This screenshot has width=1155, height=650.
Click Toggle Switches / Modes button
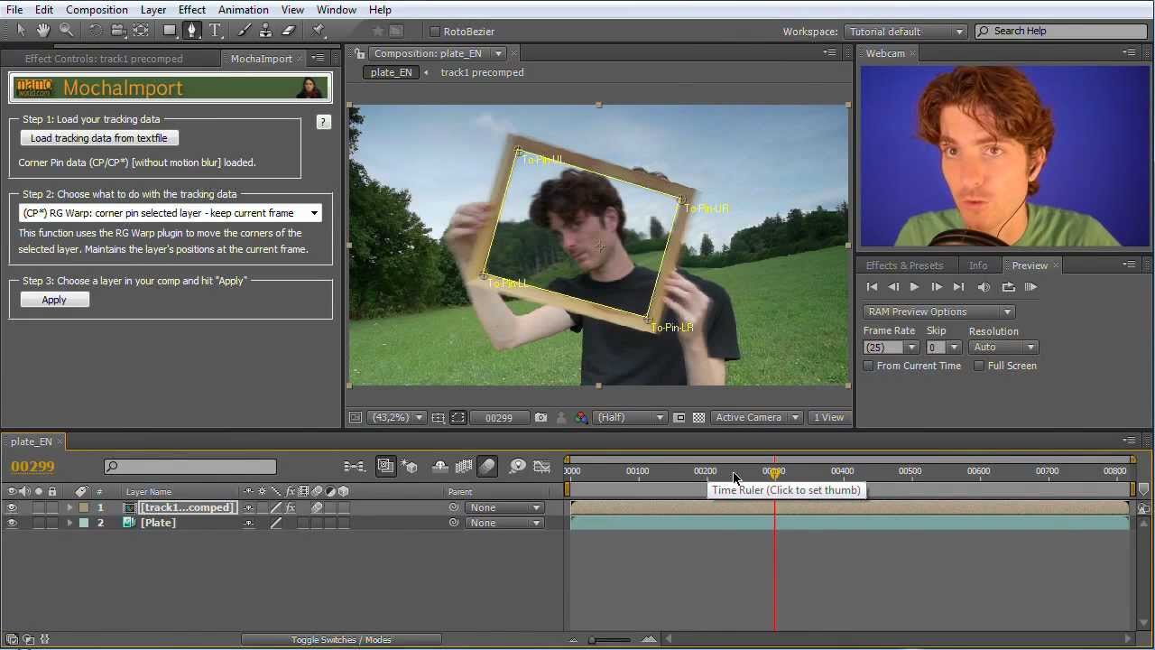coord(341,639)
